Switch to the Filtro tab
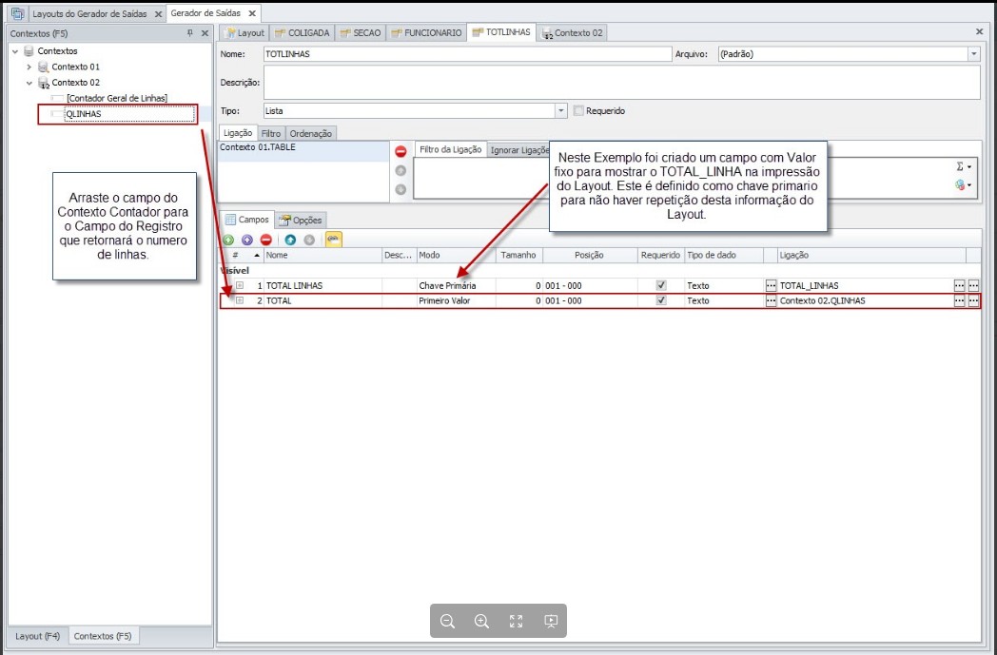The height and width of the screenshot is (655, 997). [x=271, y=133]
